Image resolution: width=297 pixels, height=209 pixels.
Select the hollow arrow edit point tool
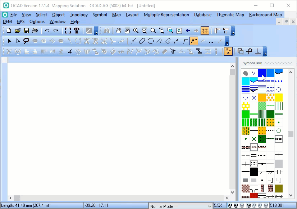pyautogui.click(x=18, y=41)
